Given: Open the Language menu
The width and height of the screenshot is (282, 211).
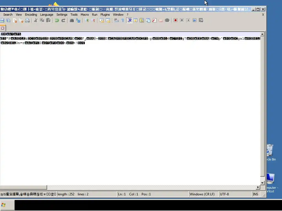Looking at the screenshot, I should point(47,15).
